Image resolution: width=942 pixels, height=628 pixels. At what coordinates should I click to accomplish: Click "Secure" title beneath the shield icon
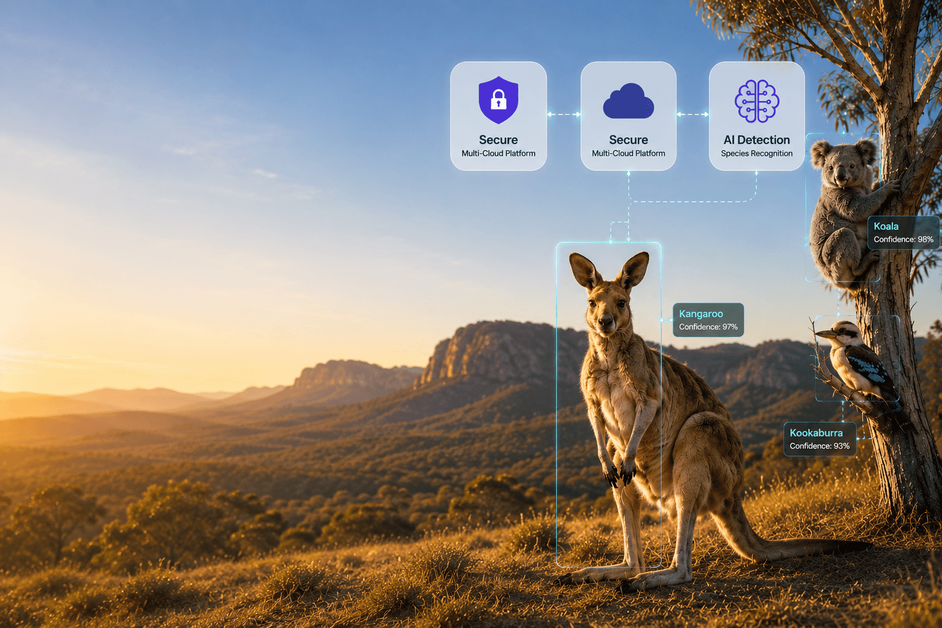pyautogui.click(x=499, y=140)
